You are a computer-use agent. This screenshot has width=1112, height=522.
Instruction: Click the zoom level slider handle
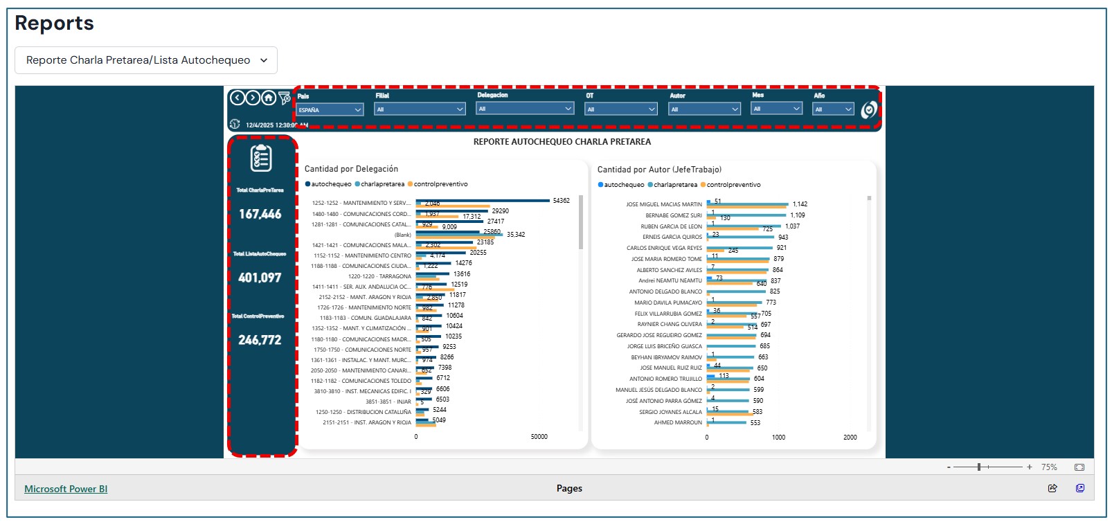click(979, 467)
